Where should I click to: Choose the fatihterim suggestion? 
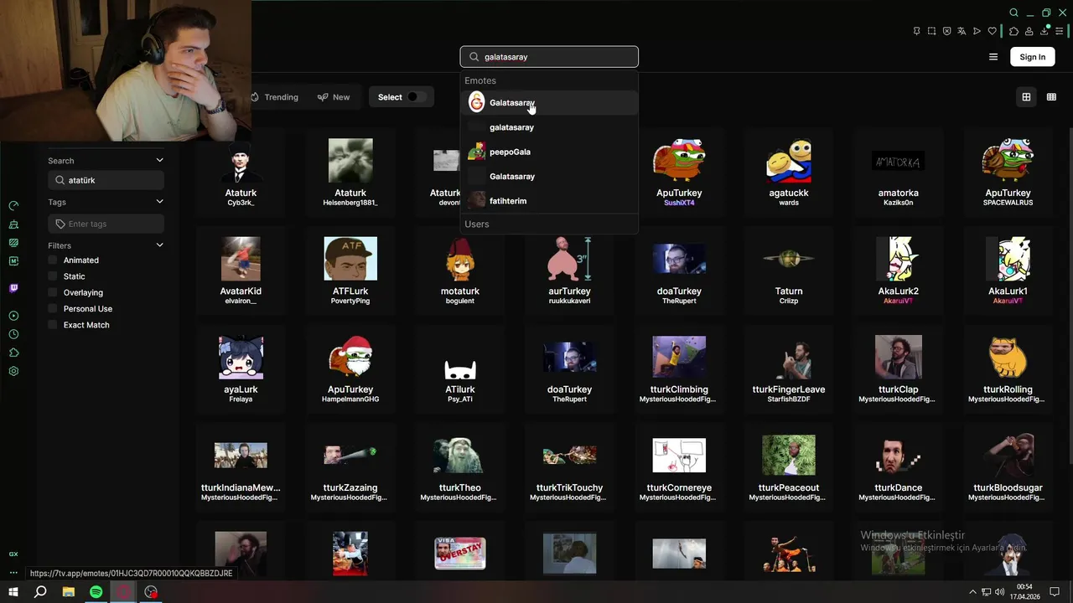click(549, 201)
